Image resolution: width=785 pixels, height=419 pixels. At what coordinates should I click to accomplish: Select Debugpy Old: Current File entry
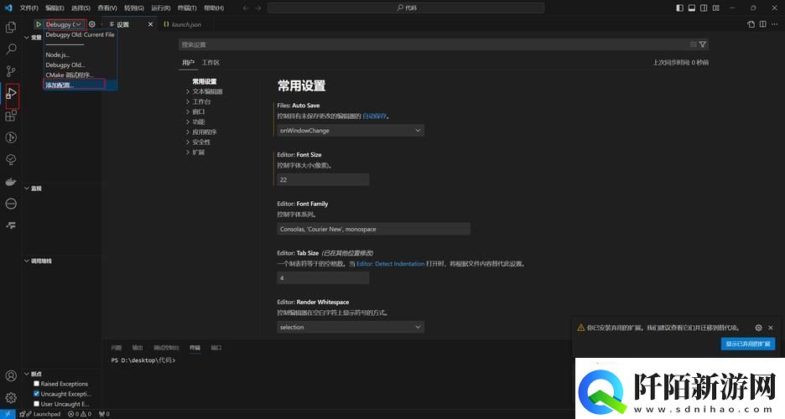(x=81, y=35)
